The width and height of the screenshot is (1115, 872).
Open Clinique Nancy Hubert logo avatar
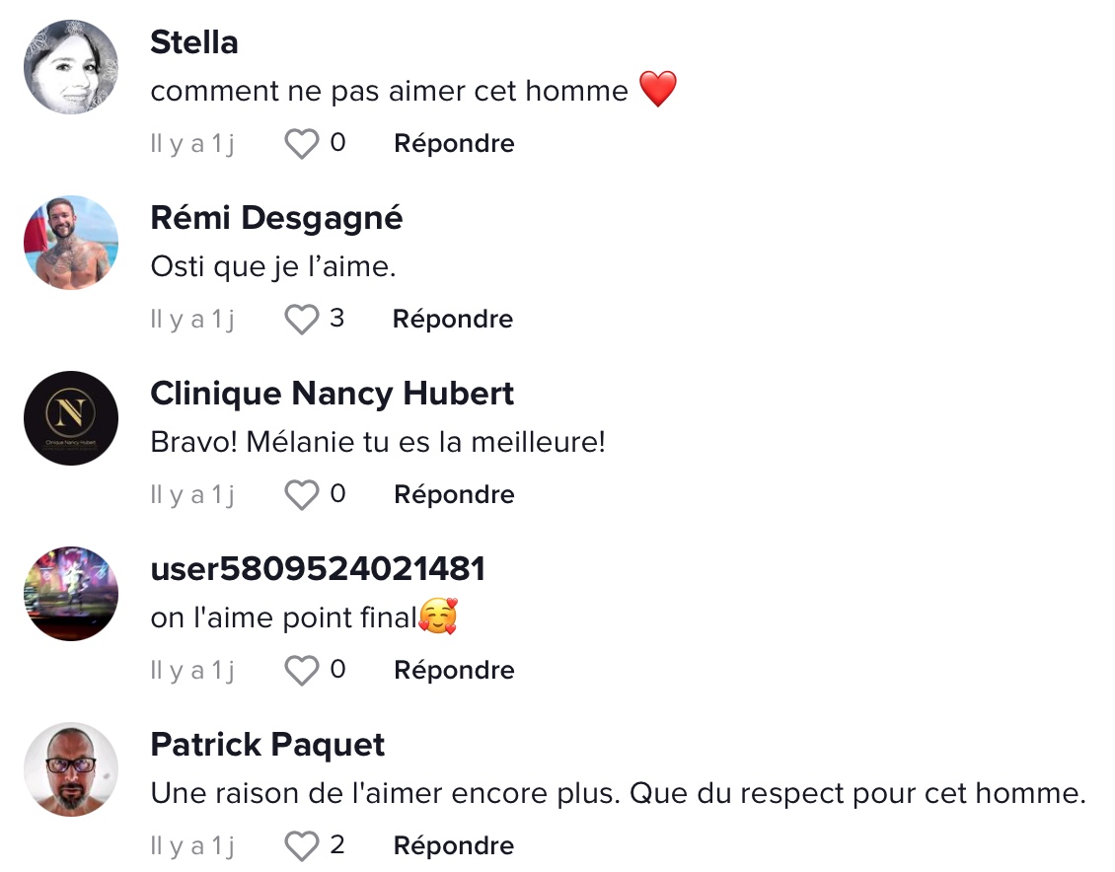click(x=71, y=418)
